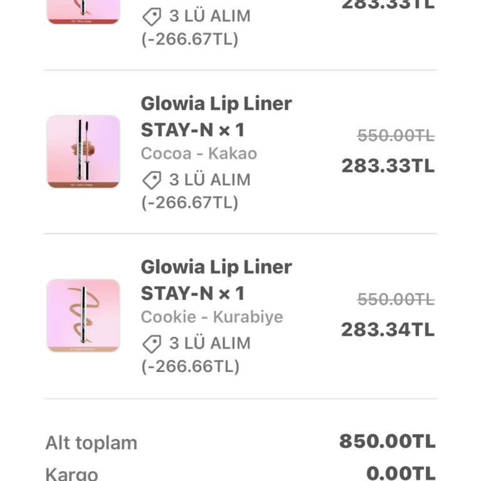Screen dimensions: 481x481
Task: Tap the Alt toplam label
Action: tap(91, 443)
